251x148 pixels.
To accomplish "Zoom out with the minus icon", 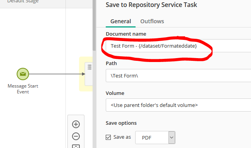I will click(76, 136).
